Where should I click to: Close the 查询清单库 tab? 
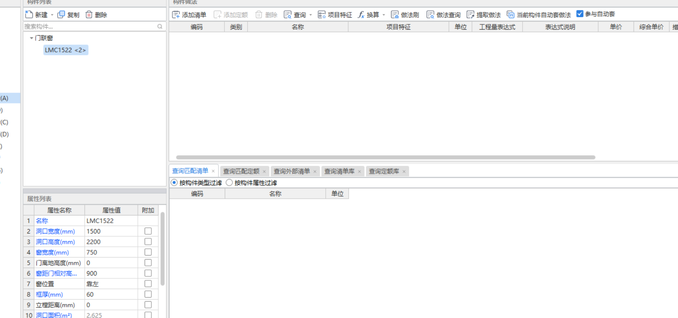tap(359, 171)
